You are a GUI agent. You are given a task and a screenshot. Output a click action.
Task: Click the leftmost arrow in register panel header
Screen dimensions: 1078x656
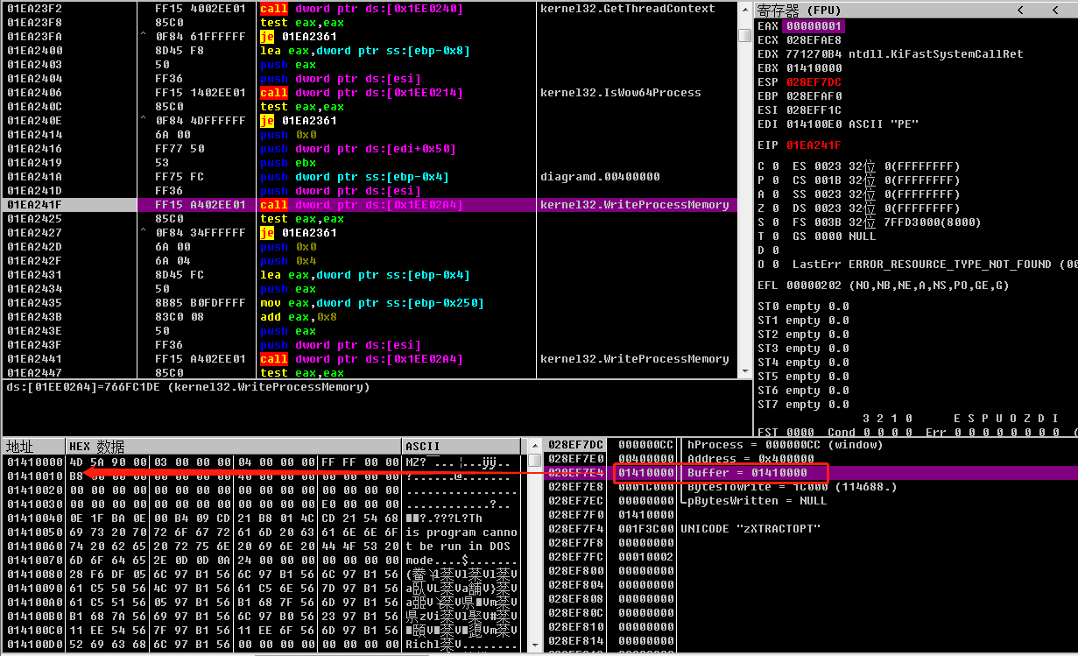pyautogui.click(x=1020, y=10)
